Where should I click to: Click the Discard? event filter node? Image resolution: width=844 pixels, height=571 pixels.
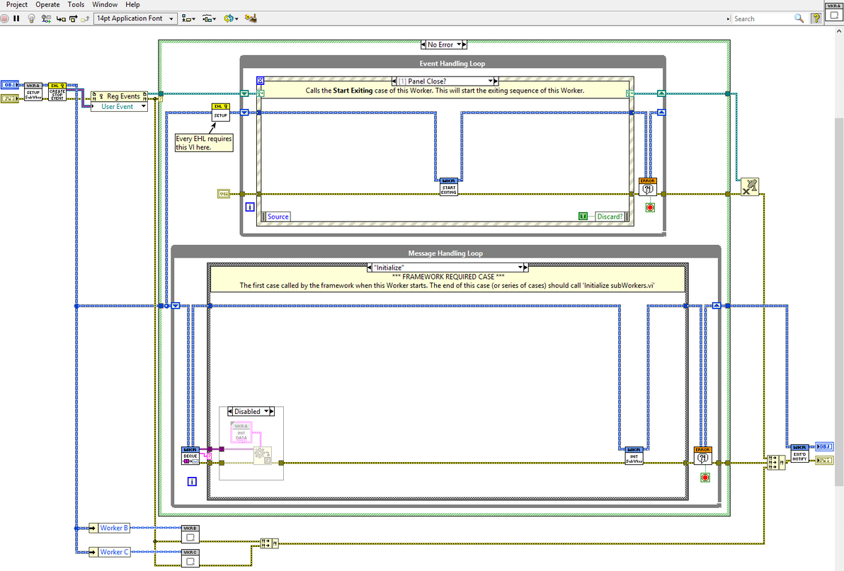pos(610,217)
